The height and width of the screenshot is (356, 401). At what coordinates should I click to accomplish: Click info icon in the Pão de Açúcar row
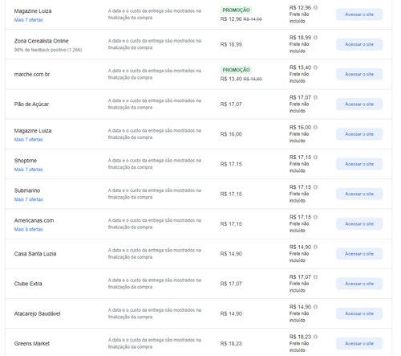(315, 97)
